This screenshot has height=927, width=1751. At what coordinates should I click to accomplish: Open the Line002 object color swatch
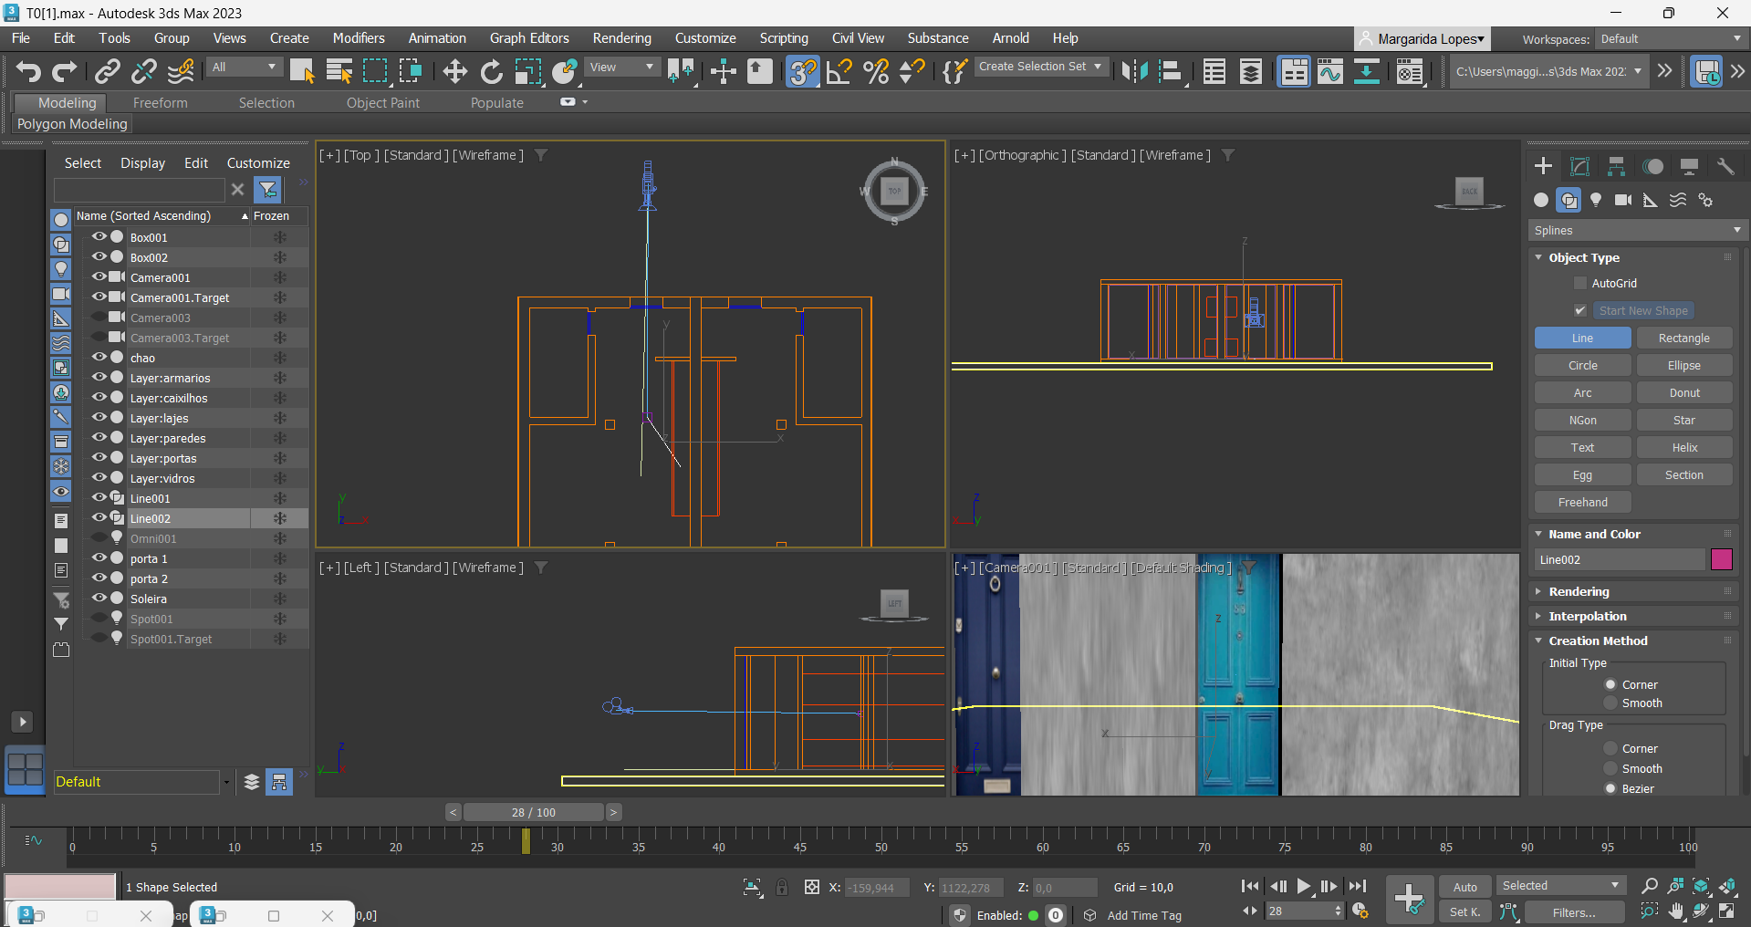[x=1721, y=560]
